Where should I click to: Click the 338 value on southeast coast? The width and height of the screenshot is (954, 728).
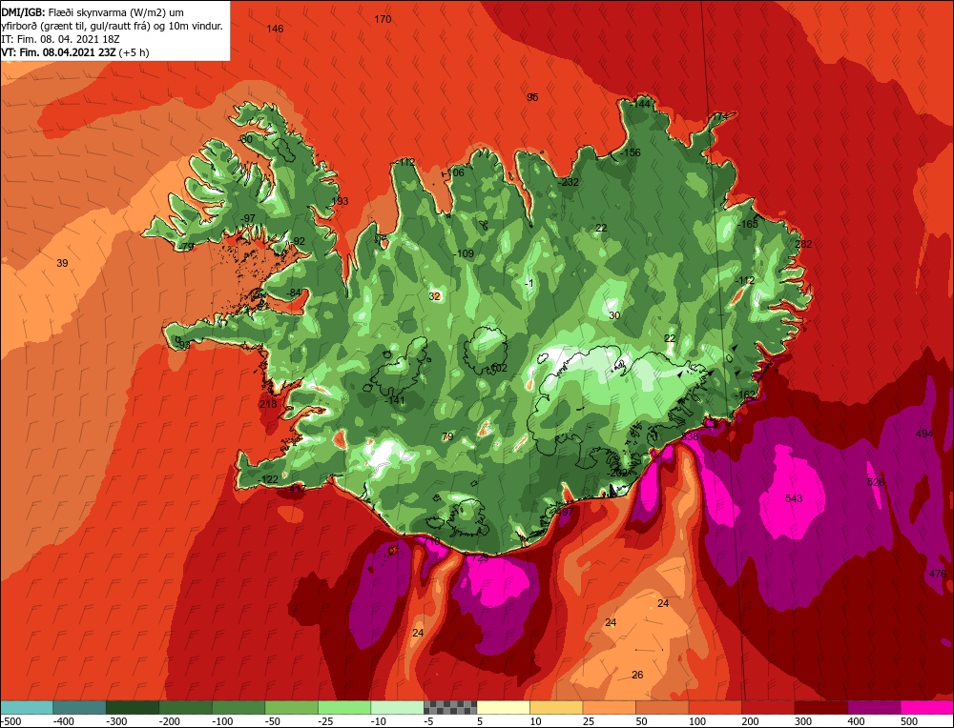click(x=690, y=436)
